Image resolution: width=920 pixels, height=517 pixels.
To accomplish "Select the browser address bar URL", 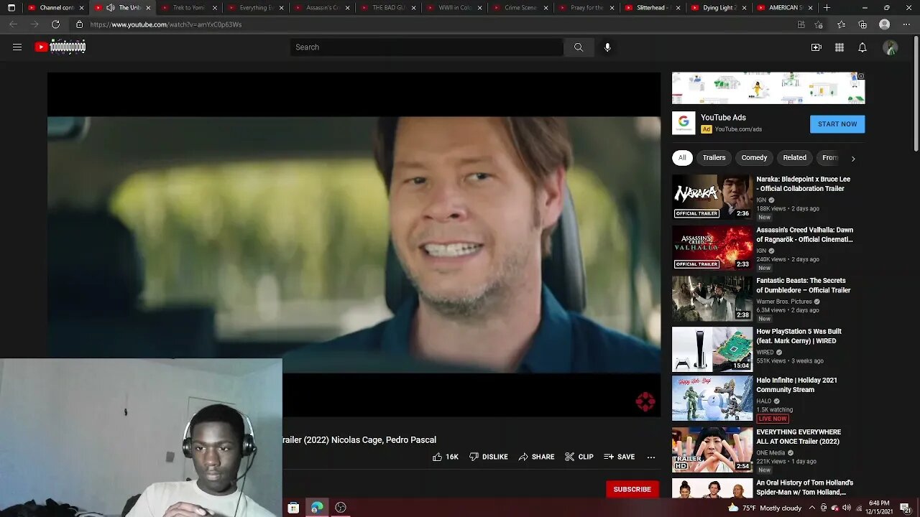I will click(x=165, y=24).
